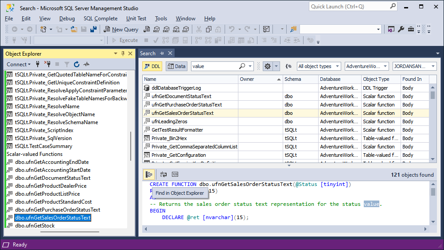The image size is (444, 250).
Task: Open Object Explorer window position dropdown
Action: (x=116, y=53)
